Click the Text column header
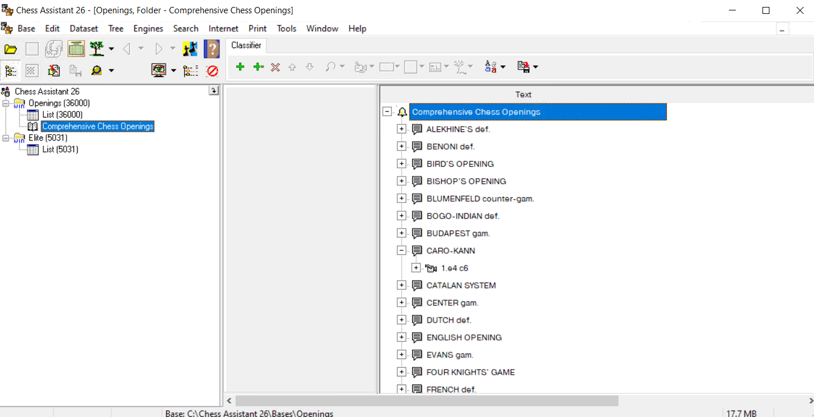814x417 pixels. tap(523, 94)
